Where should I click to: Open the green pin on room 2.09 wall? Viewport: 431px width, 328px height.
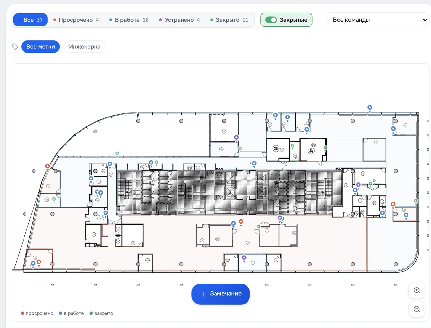coord(325,148)
